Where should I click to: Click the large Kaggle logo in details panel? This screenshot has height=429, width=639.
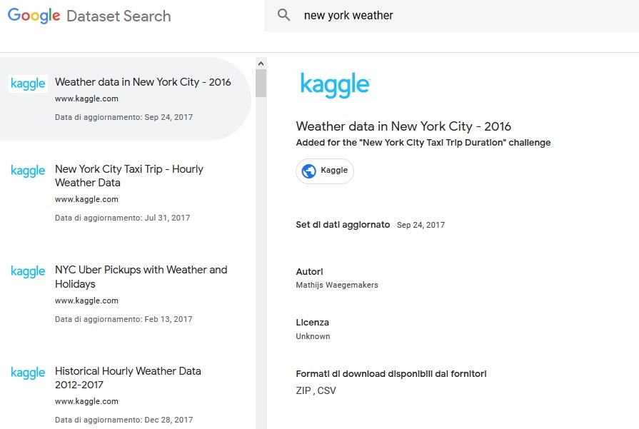click(x=335, y=85)
